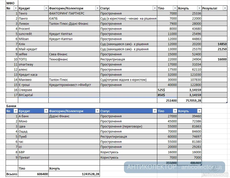Select the Банки heading cell
Viewport: 230px width, 178px height.
[12, 106]
